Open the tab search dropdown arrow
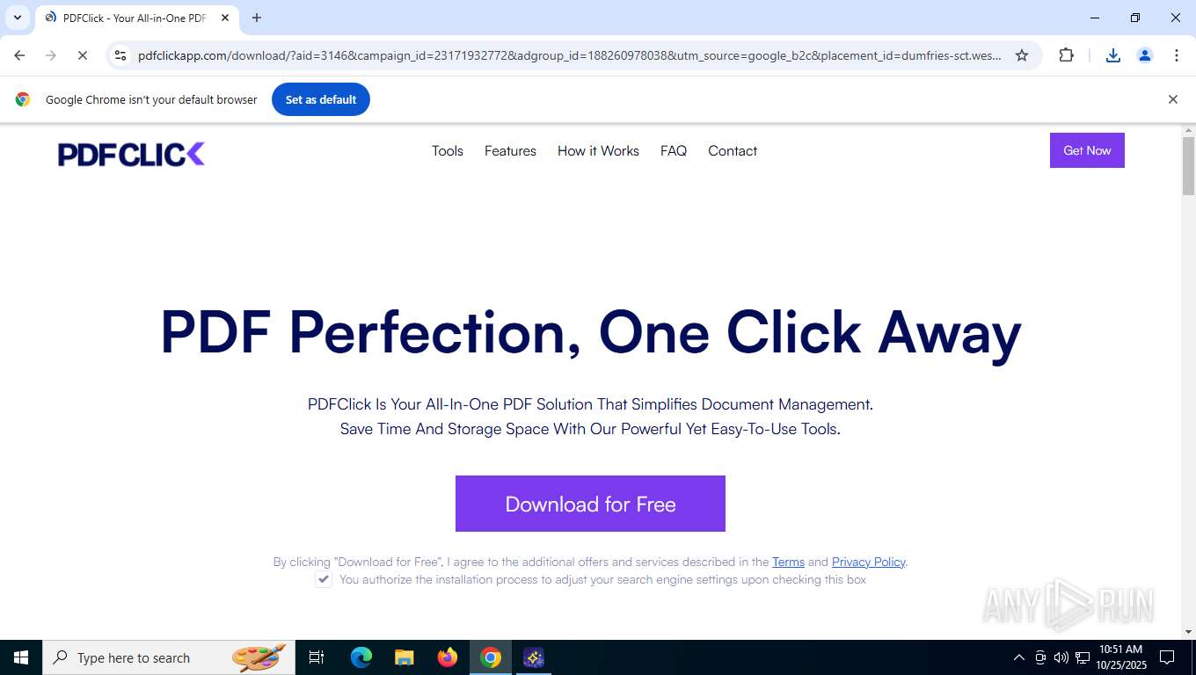Image resolution: width=1196 pixels, height=675 pixels. [x=17, y=18]
